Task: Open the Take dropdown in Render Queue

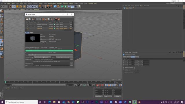Action: pyautogui.click(x=51, y=55)
